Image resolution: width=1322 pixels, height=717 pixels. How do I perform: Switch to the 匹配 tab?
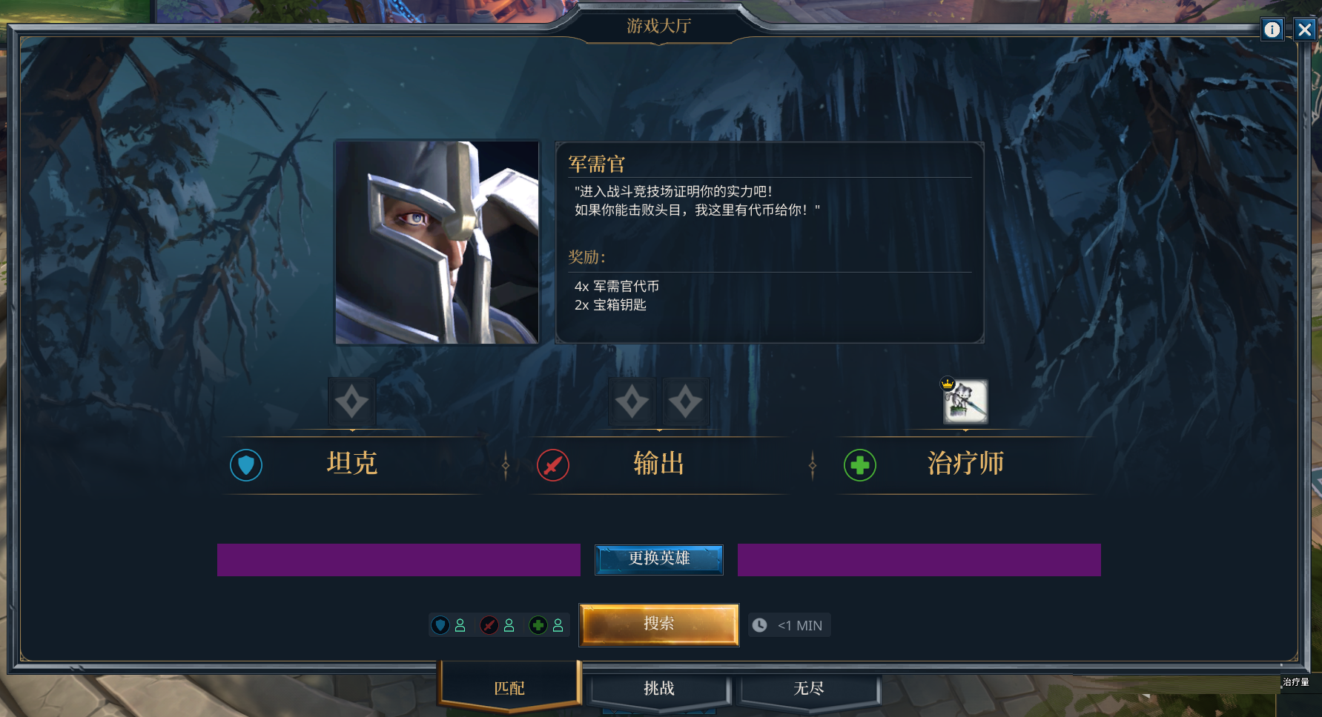[x=509, y=688]
